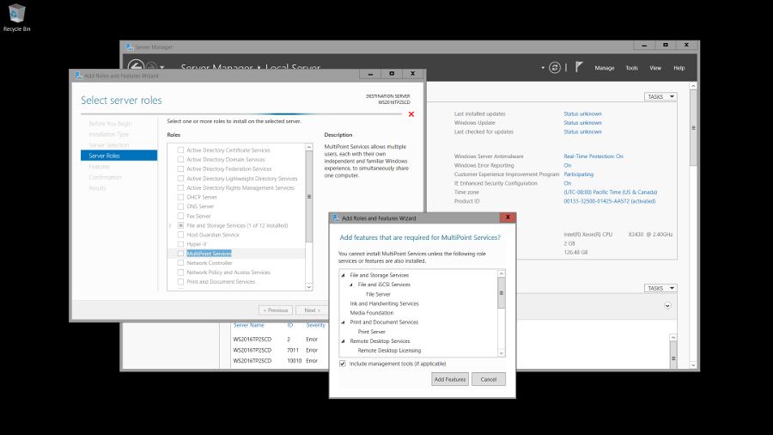Click Last installed updates status link

(x=582, y=114)
